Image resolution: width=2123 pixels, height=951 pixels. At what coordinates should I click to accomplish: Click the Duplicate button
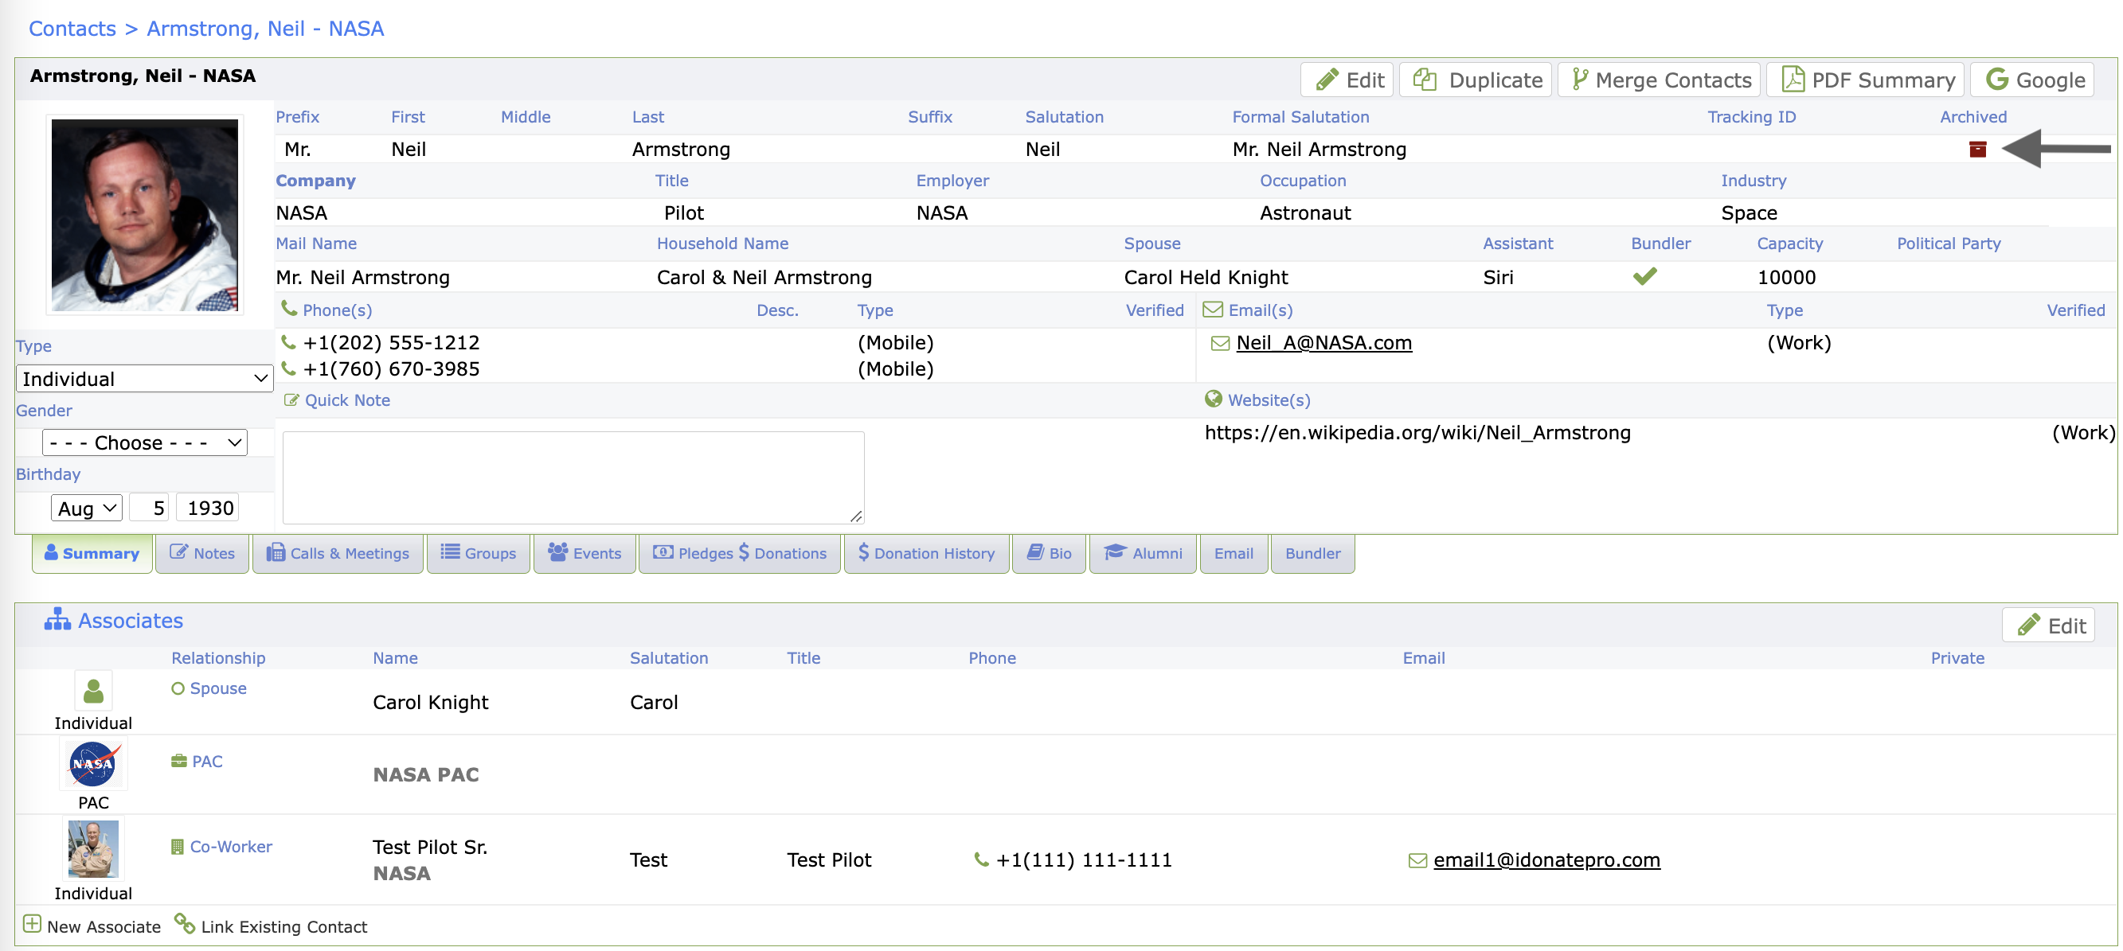tap(1476, 80)
